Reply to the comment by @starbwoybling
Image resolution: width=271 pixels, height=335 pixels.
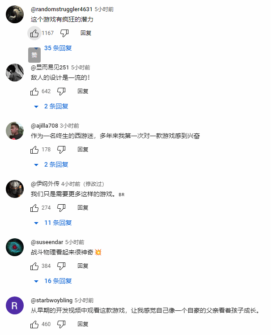point(83,324)
